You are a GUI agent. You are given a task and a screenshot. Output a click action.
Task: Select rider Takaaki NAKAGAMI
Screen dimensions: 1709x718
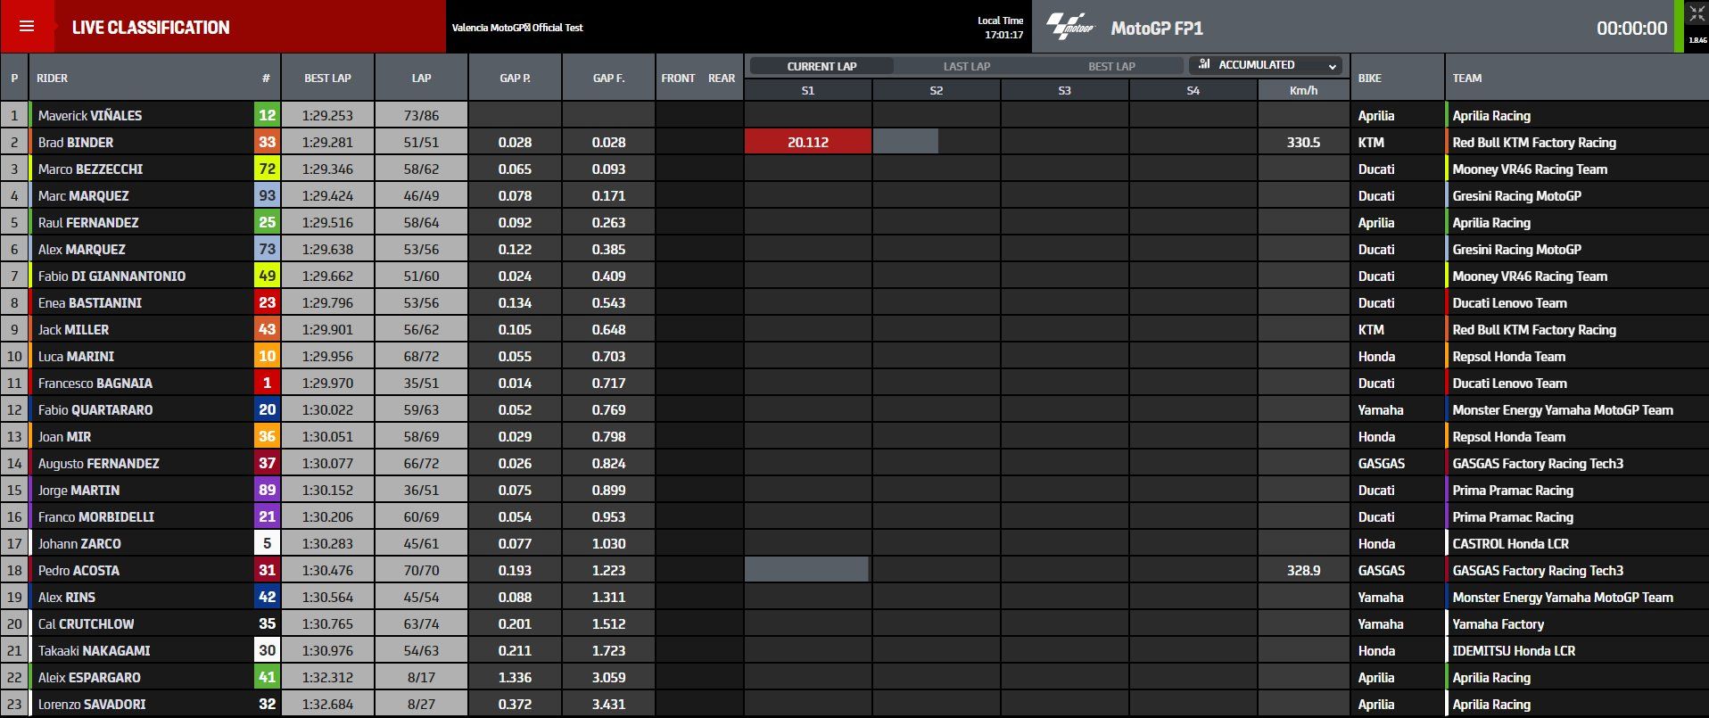pyautogui.click(x=94, y=650)
